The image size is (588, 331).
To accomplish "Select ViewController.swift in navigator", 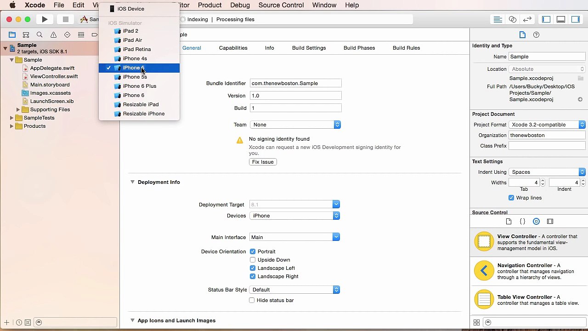I will tap(54, 76).
